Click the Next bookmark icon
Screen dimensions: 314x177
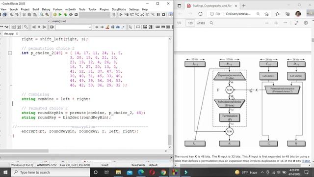point(44,27)
